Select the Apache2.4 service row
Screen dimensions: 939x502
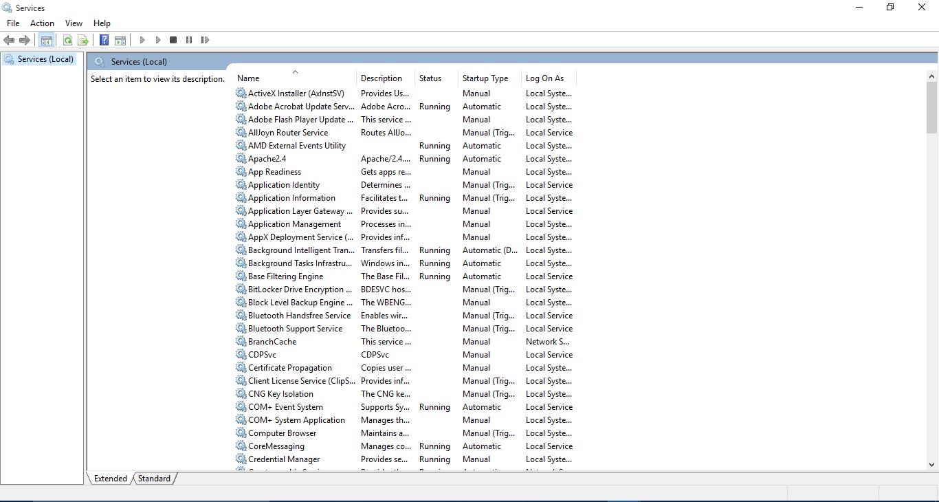click(267, 159)
